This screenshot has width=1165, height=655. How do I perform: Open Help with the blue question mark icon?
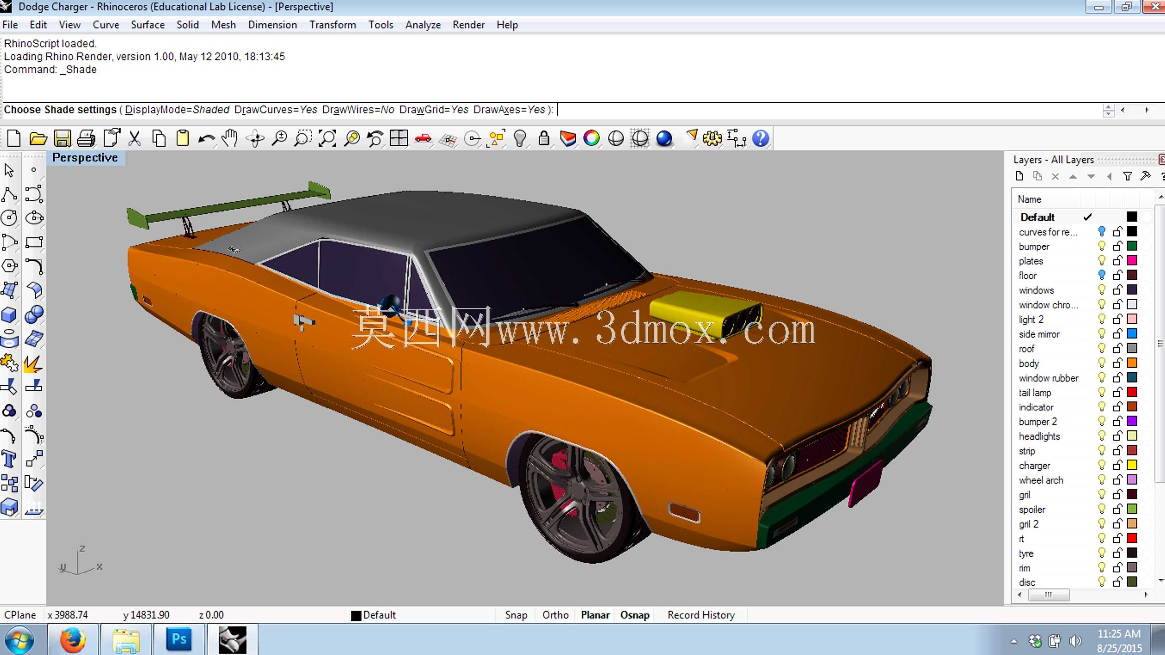tap(761, 138)
